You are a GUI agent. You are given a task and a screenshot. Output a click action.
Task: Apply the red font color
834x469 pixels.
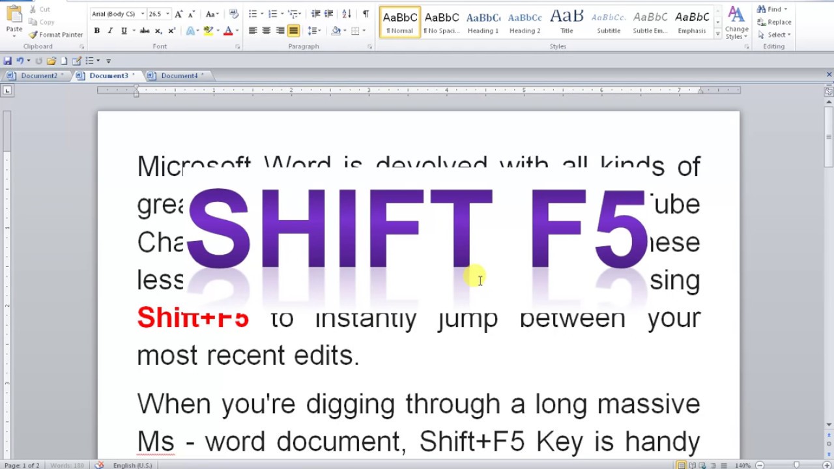click(x=227, y=31)
